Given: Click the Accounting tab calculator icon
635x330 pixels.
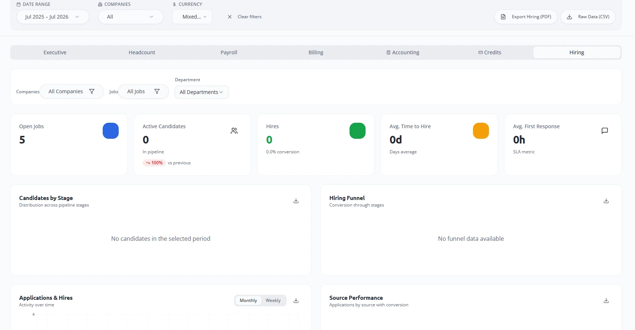Looking at the screenshot, I should point(389,52).
